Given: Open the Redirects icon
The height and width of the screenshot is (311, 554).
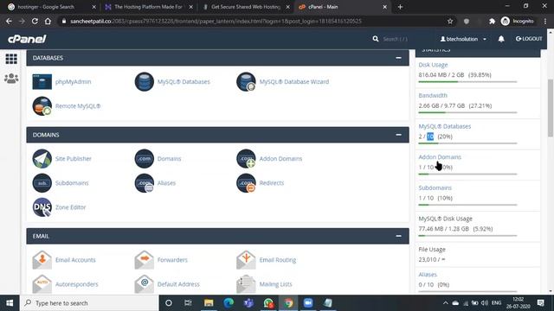Looking at the screenshot, I should click(x=246, y=183).
